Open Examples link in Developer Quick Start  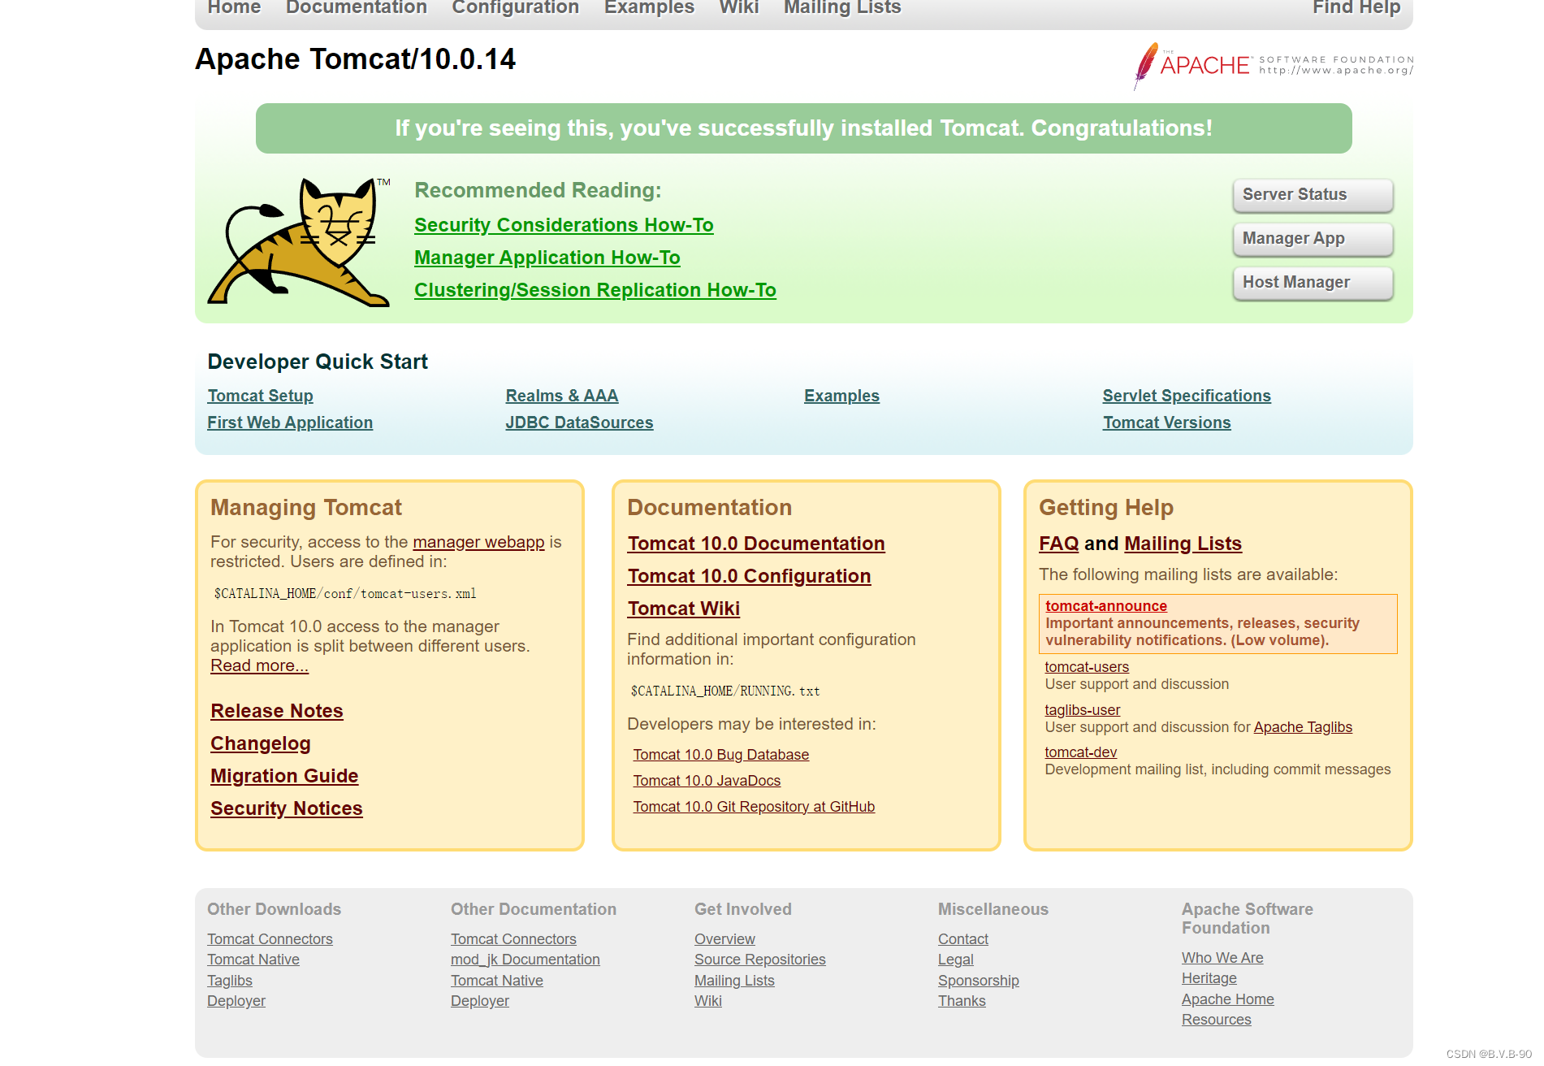[841, 396]
